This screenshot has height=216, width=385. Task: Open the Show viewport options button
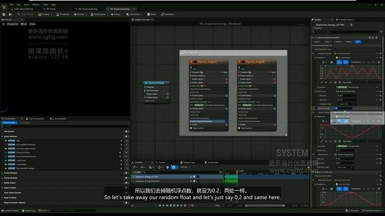click(x=32, y=24)
